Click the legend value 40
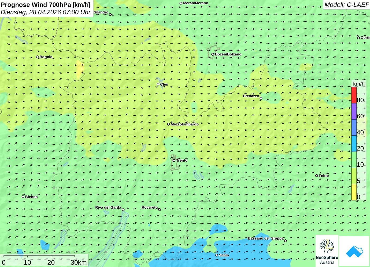The width and height of the screenshot is (370, 267). pos(360,132)
